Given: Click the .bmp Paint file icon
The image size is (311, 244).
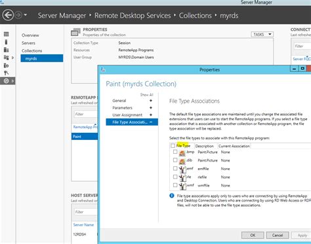Looking at the screenshot, I should pos(182,153).
